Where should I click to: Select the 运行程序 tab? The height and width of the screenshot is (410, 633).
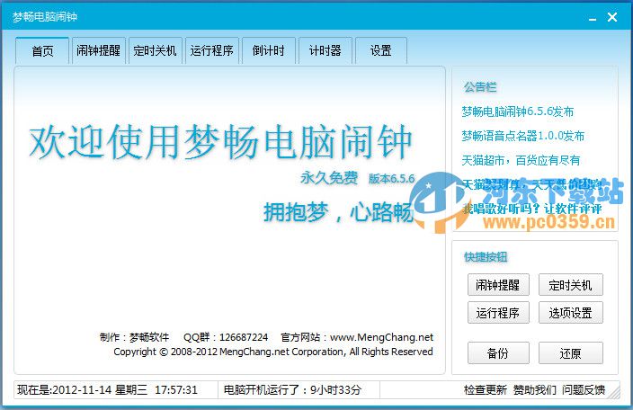[x=212, y=50]
